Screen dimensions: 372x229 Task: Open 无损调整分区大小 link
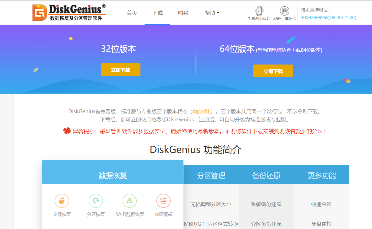pyautogui.click(x=211, y=204)
